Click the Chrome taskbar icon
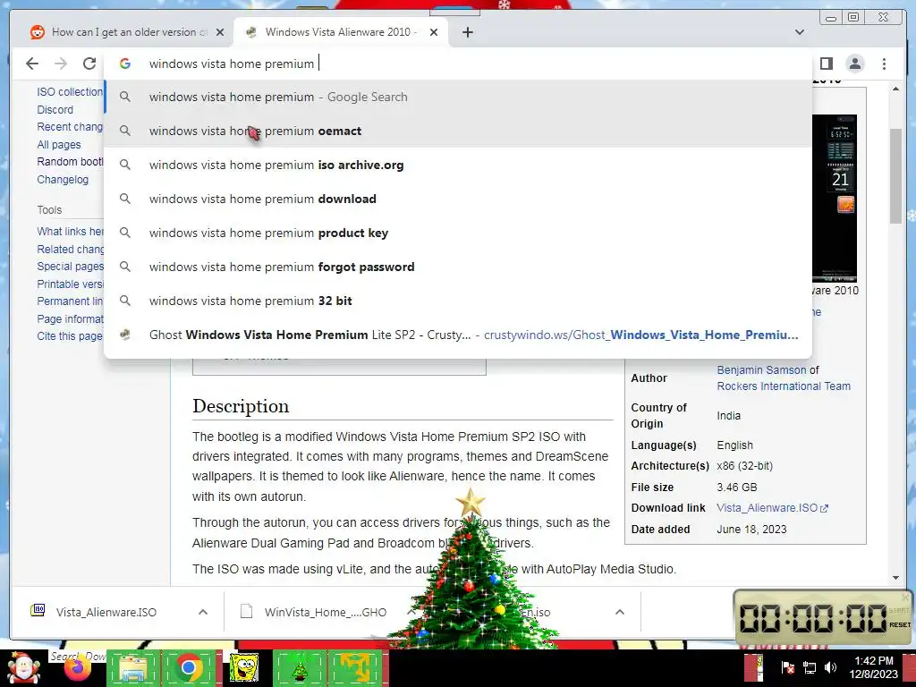 (189, 667)
